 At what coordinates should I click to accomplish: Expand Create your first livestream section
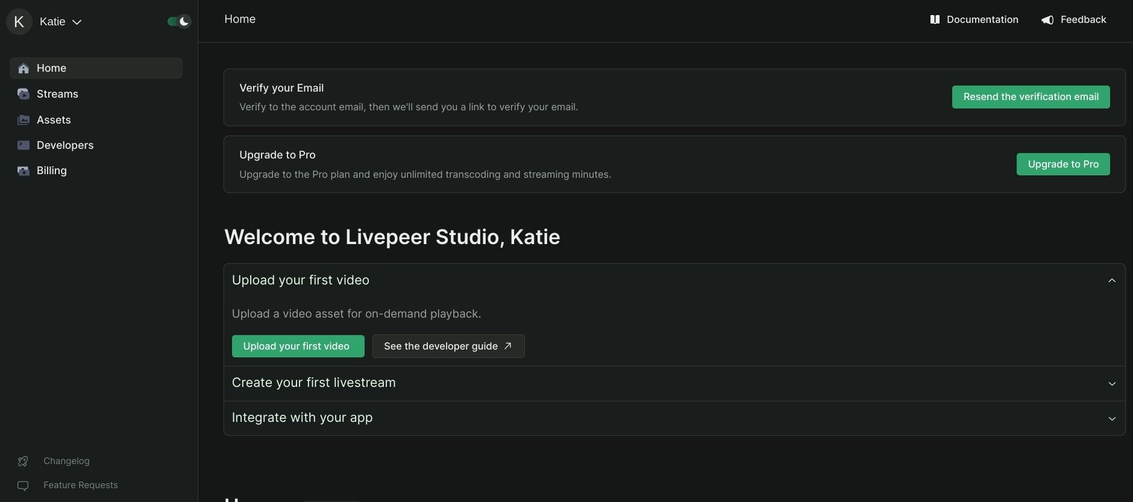(1111, 383)
